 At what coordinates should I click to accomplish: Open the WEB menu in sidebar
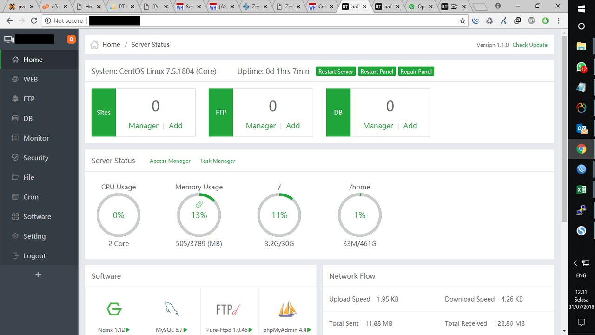click(x=31, y=79)
